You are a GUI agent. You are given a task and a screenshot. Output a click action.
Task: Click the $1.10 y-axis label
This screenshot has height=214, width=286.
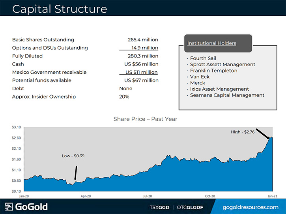click(17, 170)
